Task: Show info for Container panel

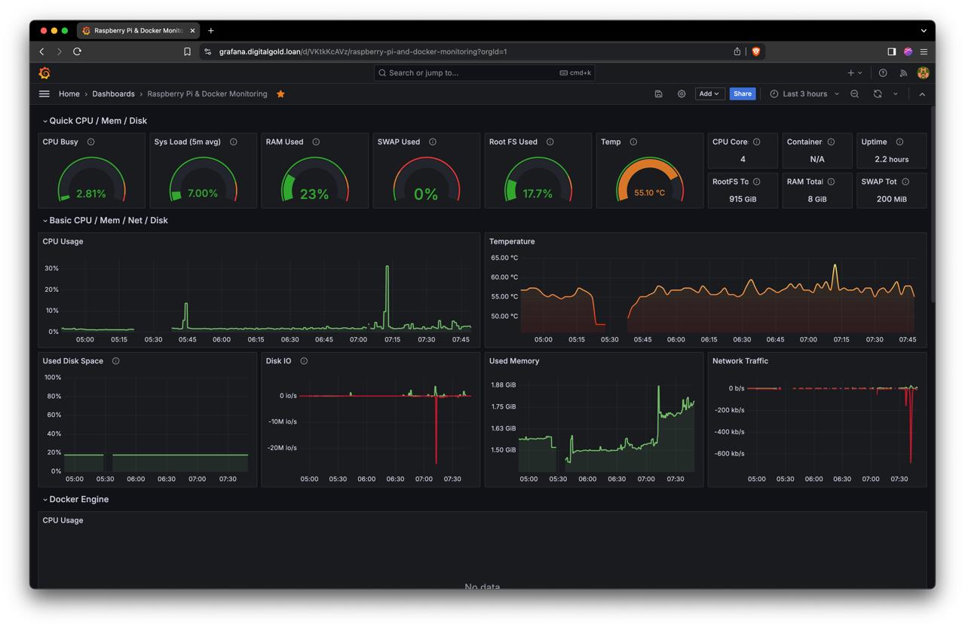Action: [x=831, y=142]
